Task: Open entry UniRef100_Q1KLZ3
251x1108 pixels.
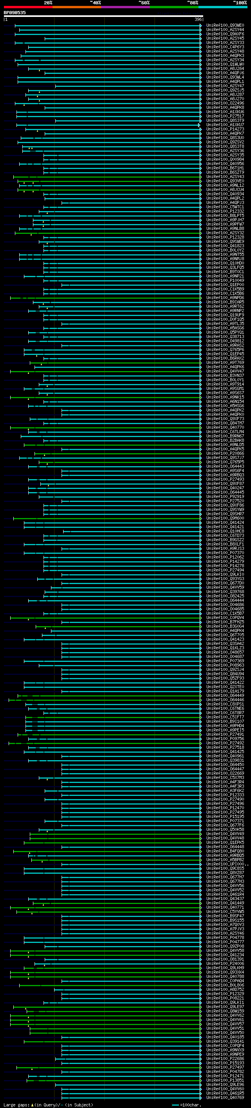Action: (225, 648)
